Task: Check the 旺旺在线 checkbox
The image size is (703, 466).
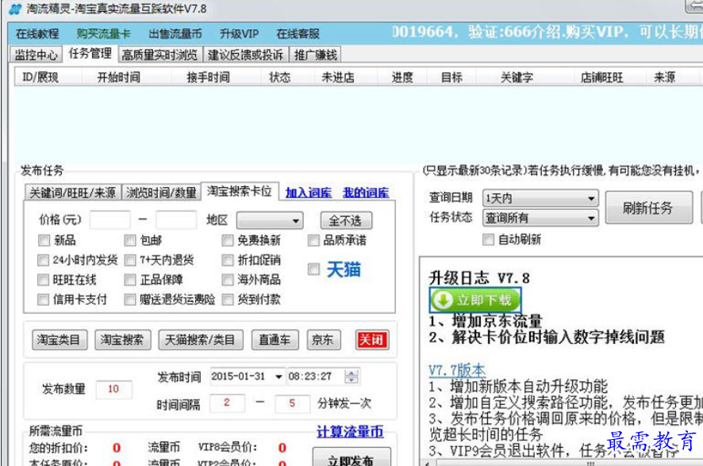Action: point(43,280)
